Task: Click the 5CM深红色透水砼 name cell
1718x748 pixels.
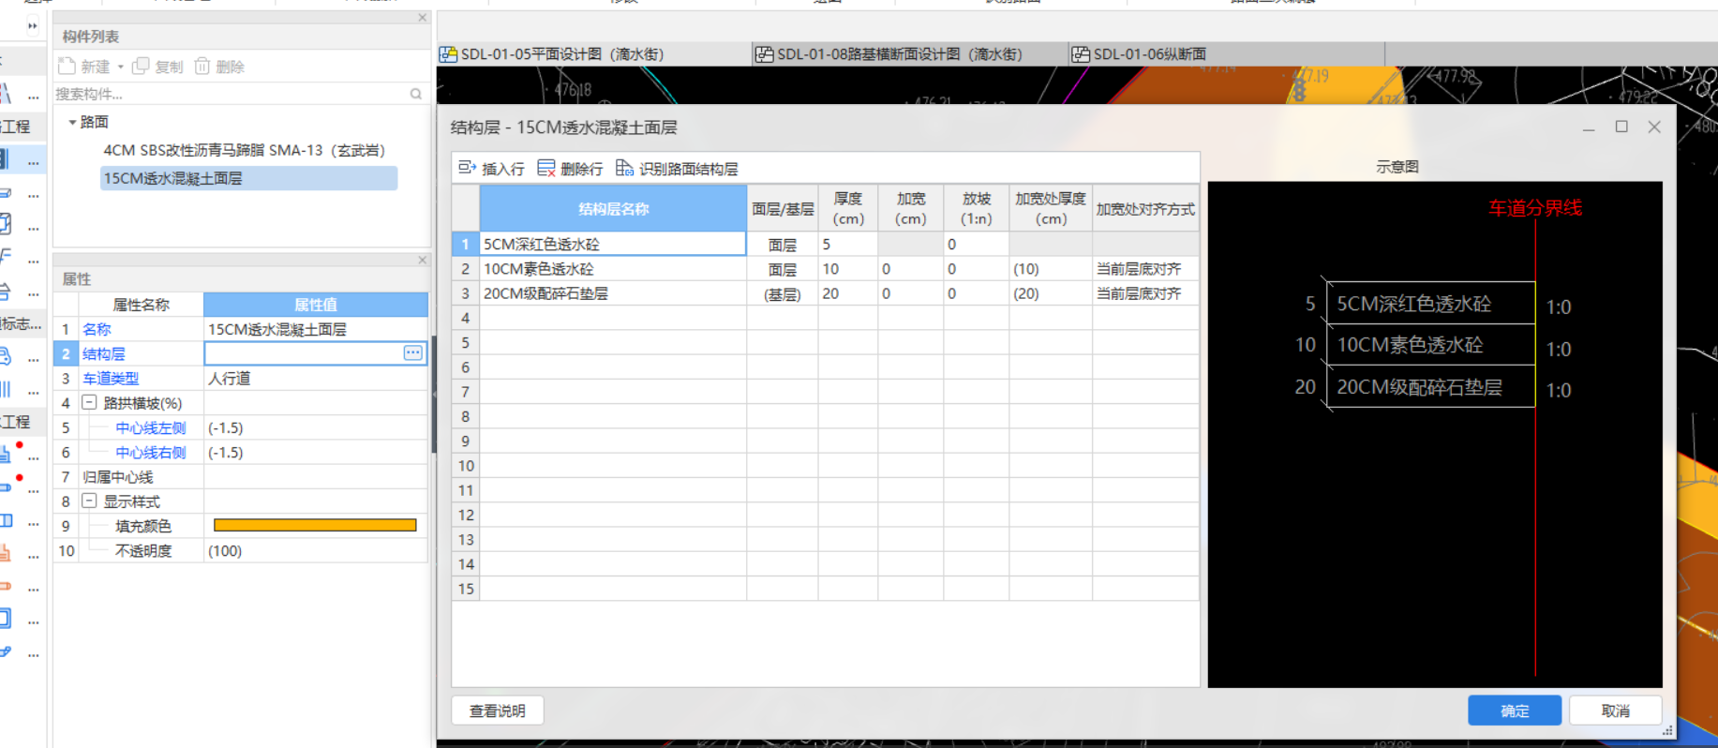Action: 613,244
